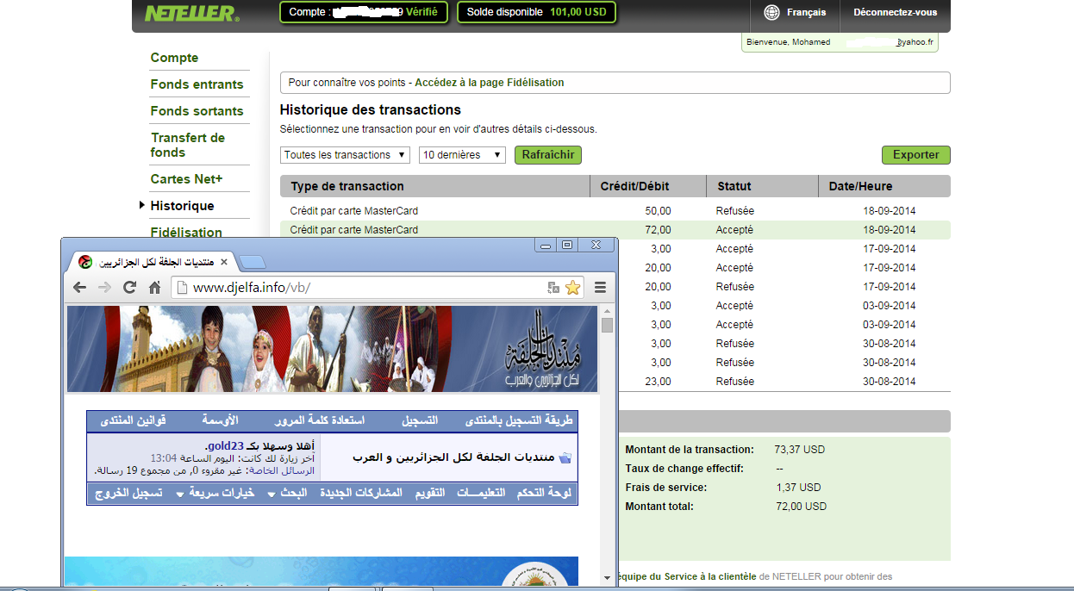Click استعادة كلمة المرور forum link

[320, 421]
